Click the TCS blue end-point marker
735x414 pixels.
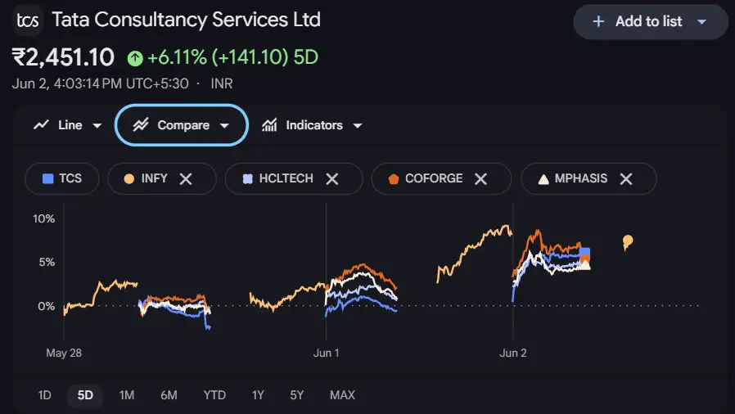[584, 253]
